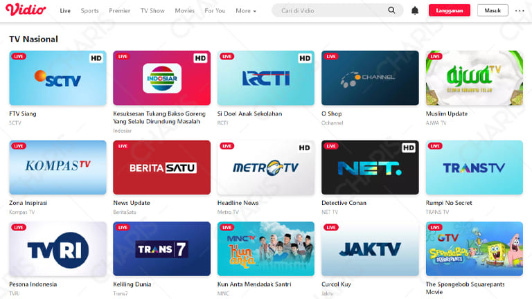Image resolution: width=532 pixels, height=299 pixels.
Task: Click the Muslim Update title
Action: tap(447, 114)
